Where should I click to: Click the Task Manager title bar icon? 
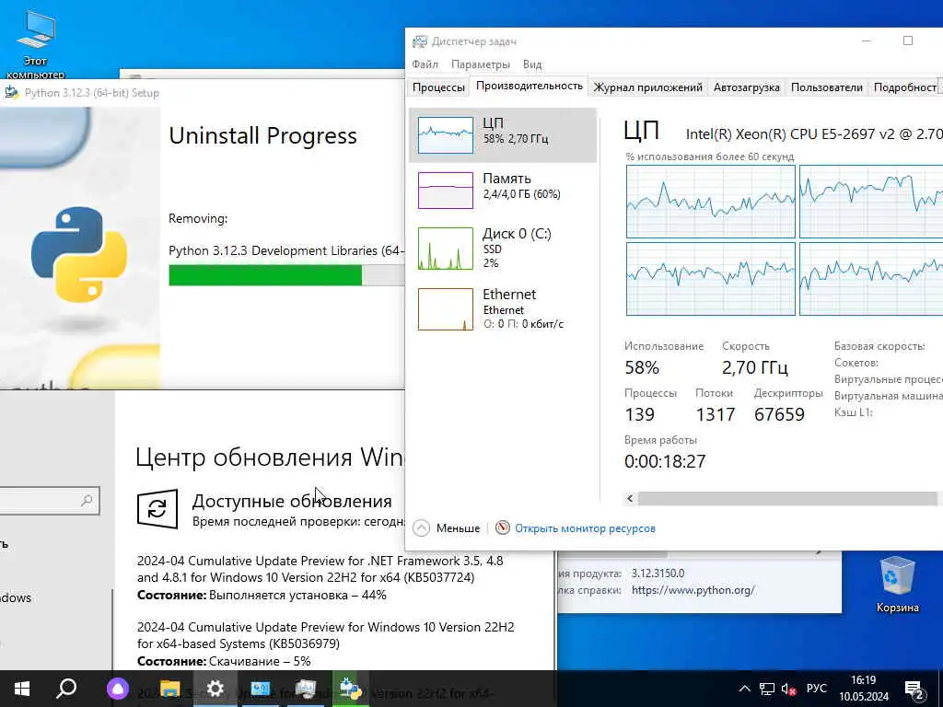(x=419, y=41)
